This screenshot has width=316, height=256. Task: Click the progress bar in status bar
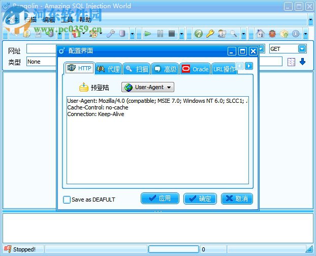point(174,249)
